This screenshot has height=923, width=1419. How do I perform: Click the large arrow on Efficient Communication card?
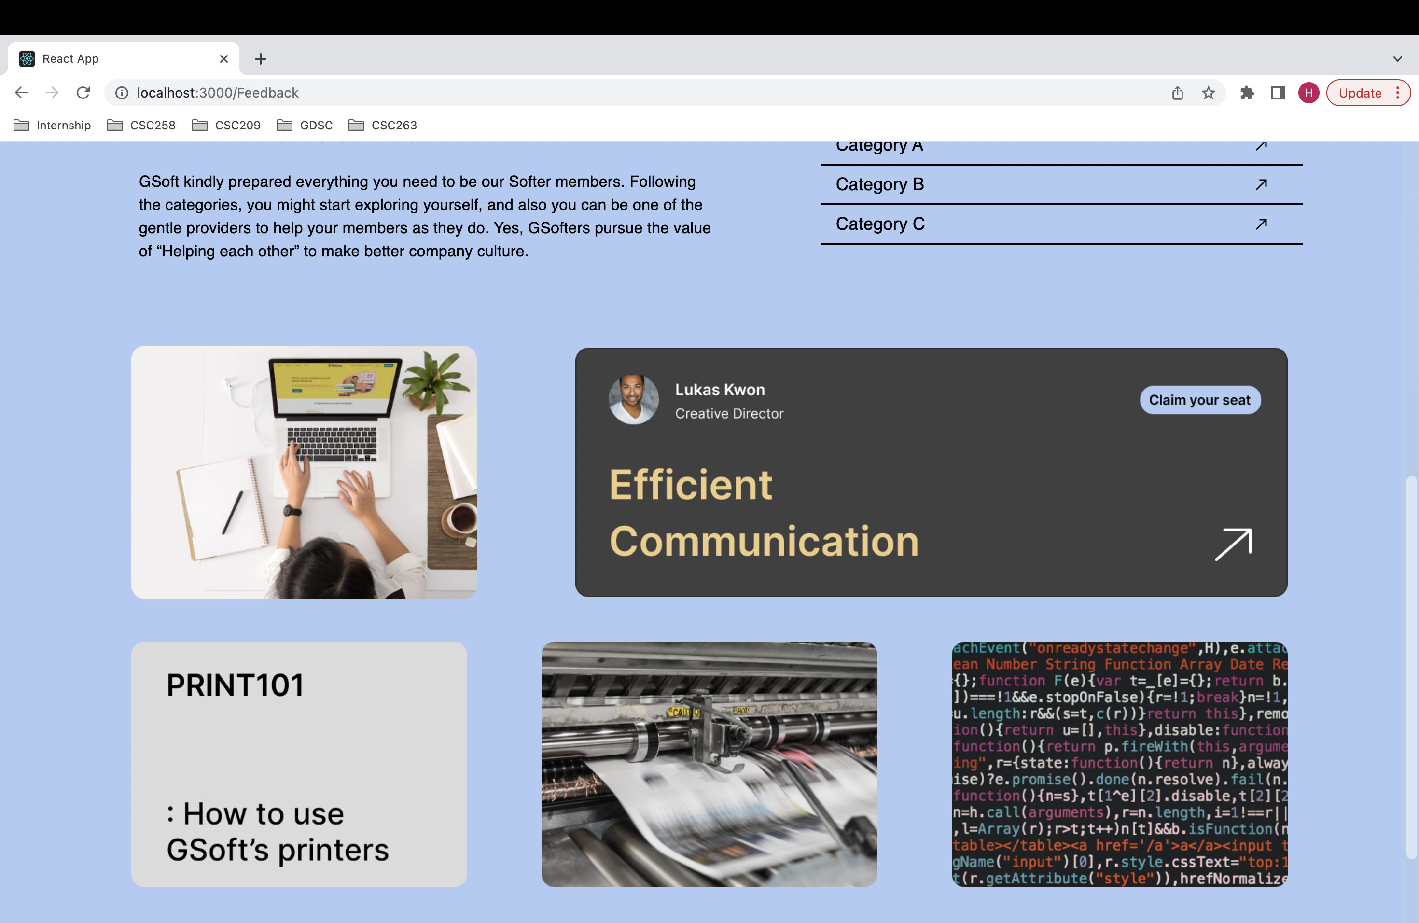pyautogui.click(x=1233, y=543)
